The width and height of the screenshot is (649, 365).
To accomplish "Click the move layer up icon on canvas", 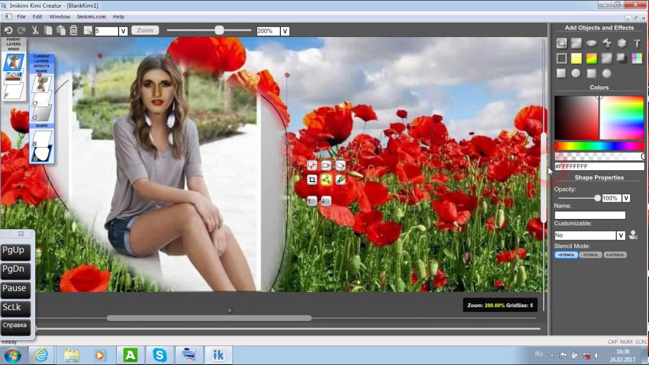I will (312, 202).
